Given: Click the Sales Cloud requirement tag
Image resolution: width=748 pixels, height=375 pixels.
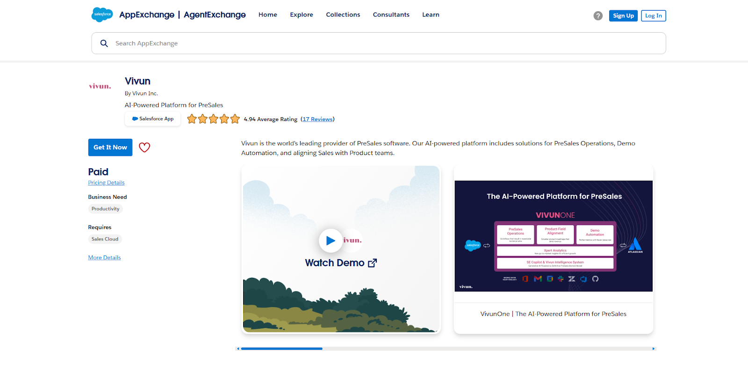Looking at the screenshot, I should [x=105, y=239].
